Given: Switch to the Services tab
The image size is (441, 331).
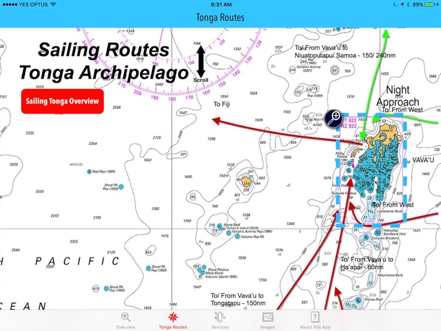Looking at the screenshot, I should pos(220,320).
